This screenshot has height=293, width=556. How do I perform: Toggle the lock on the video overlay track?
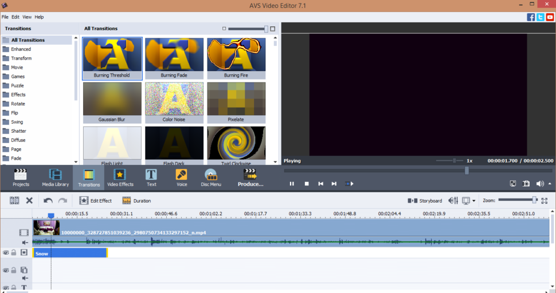(14, 270)
